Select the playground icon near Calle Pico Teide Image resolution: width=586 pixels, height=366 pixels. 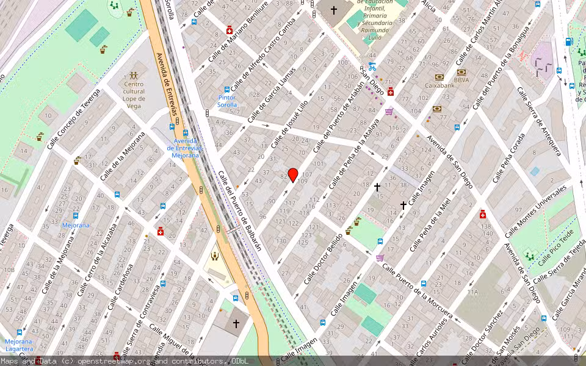pyautogui.click(x=529, y=257)
